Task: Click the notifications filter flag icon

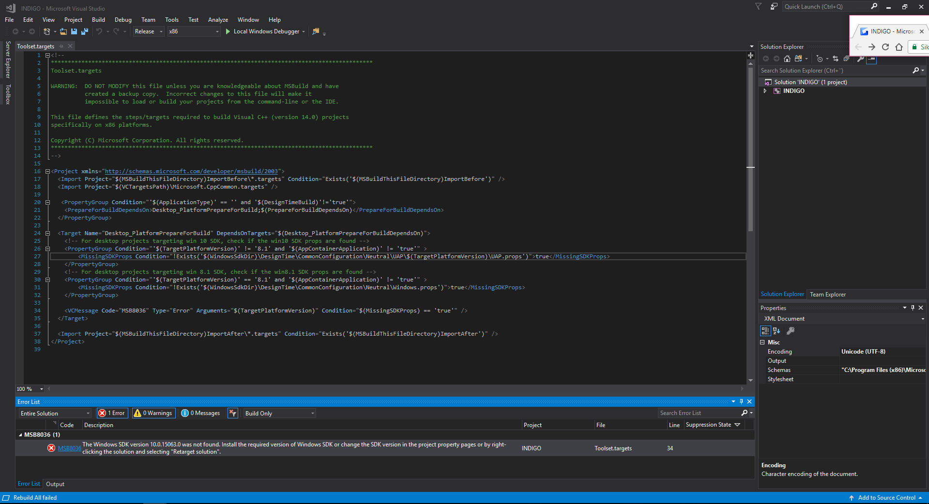Action: (758, 6)
